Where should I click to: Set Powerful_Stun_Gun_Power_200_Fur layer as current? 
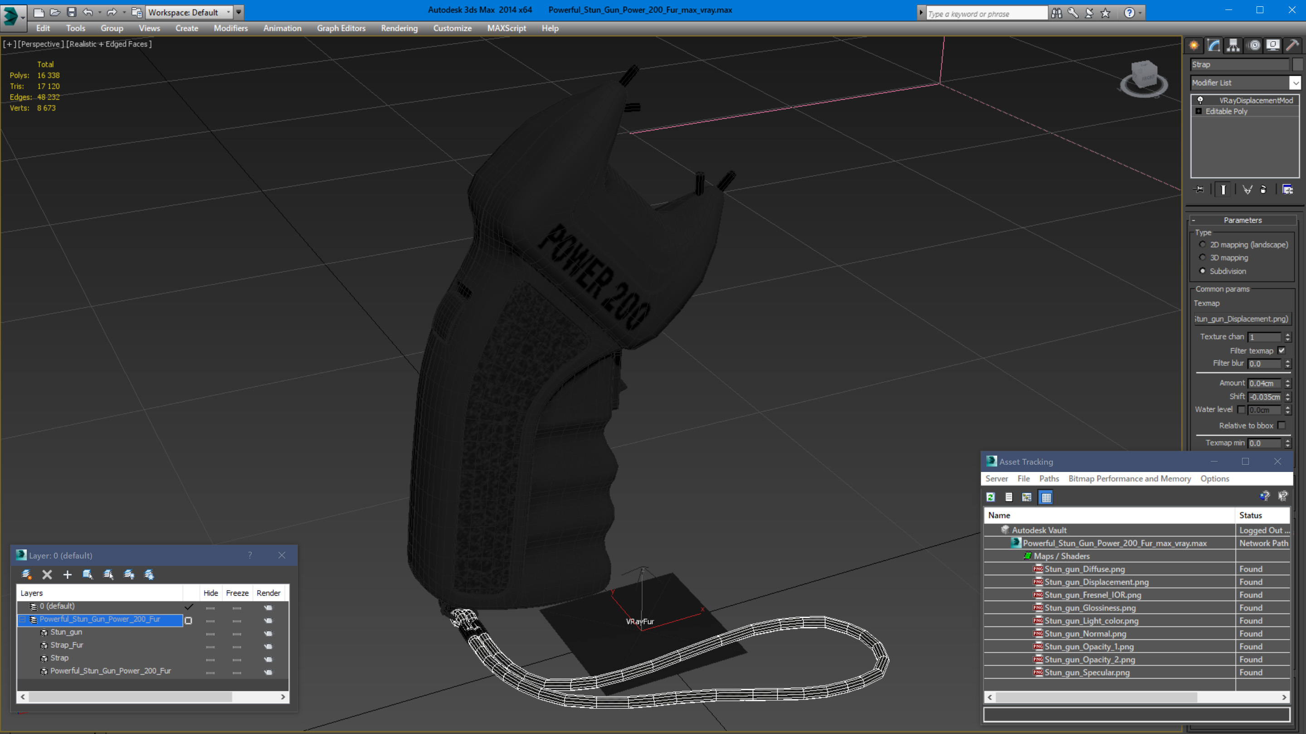[x=189, y=620]
